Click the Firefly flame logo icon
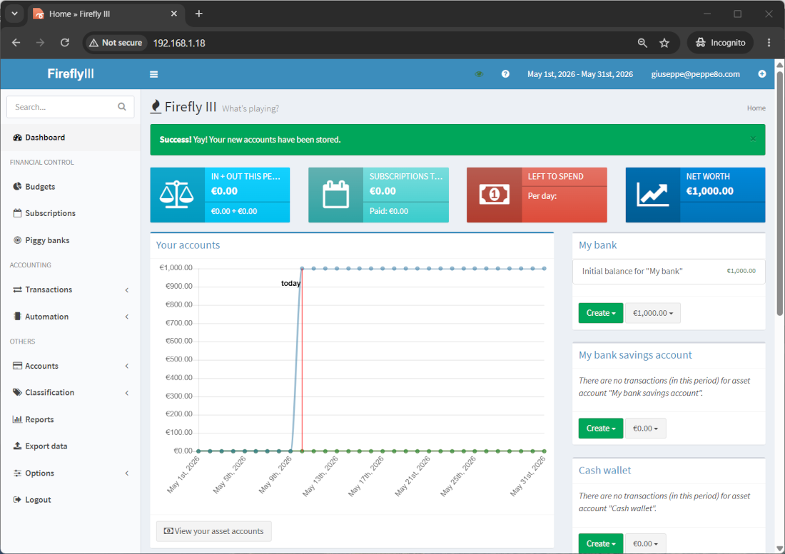This screenshot has width=785, height=554. (x=156, y=106)
